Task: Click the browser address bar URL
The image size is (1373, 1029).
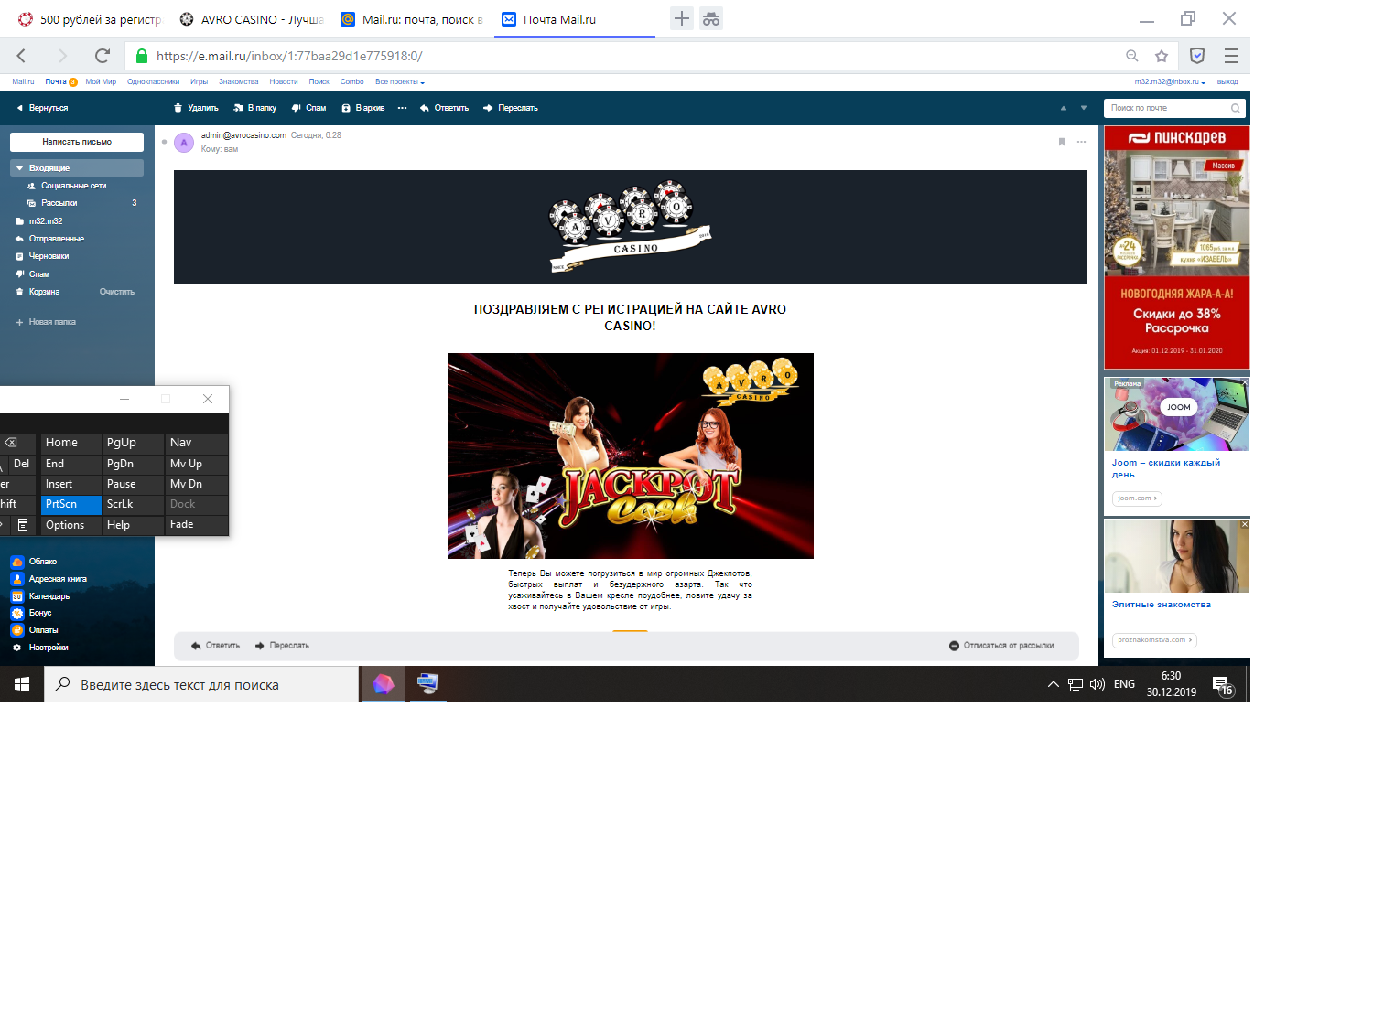Action: pos(289,56)
